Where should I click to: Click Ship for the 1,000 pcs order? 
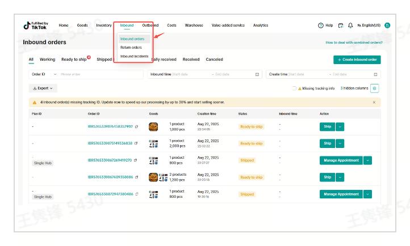pyautogui.click(x=327, y=127)
